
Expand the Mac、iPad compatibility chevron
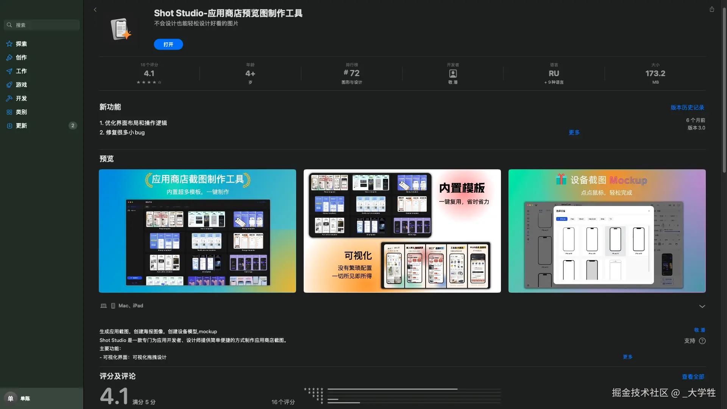pos(702,306)
